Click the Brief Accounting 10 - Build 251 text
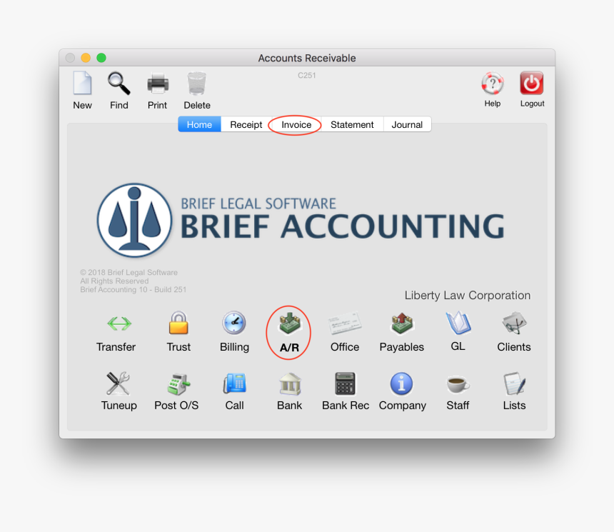 click(x=133, y=289)
